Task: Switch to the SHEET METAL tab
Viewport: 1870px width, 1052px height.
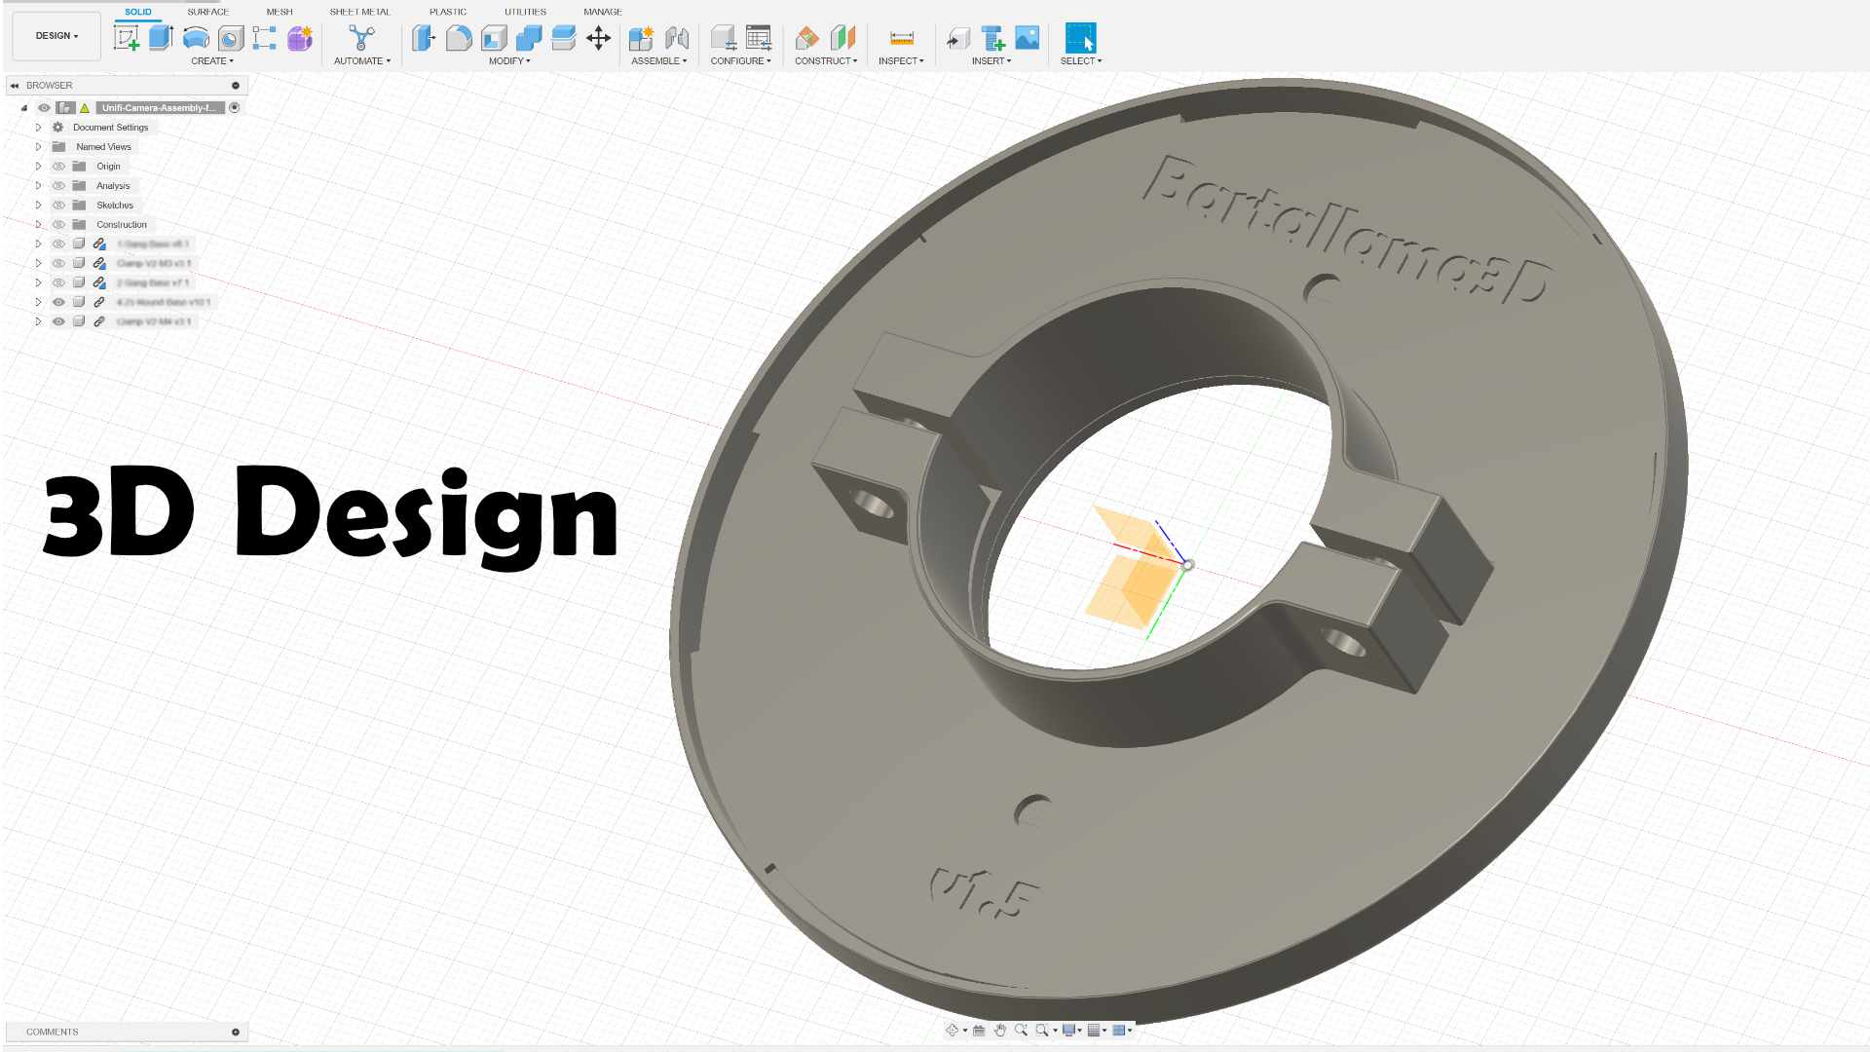Action: pos(359,12)
